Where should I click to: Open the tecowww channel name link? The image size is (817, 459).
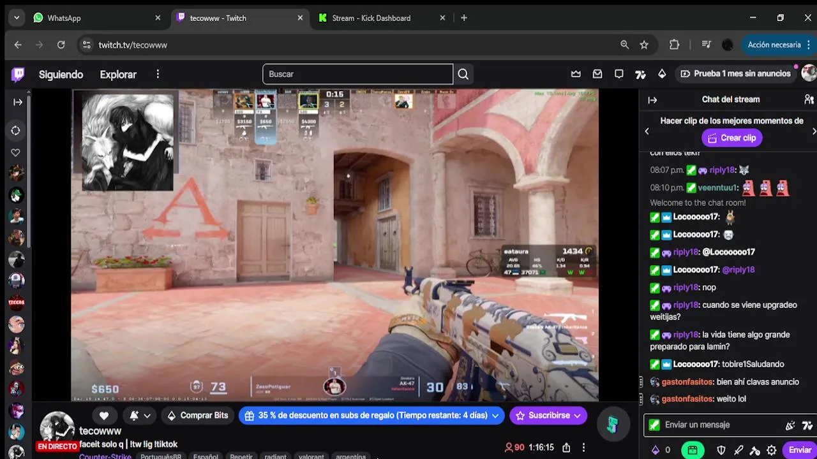coord(100,432)
